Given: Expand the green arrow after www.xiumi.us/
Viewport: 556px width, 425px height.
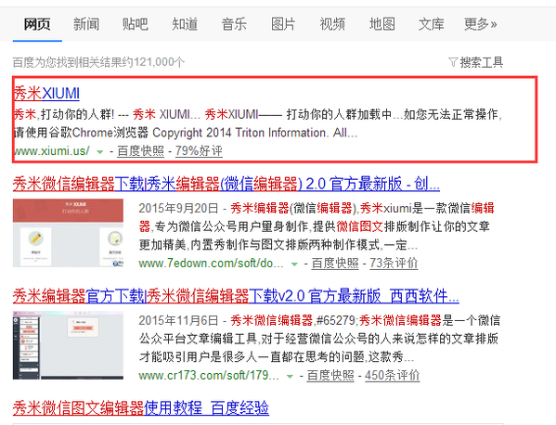Looking at the screenshot, I should (x=99, y=152).
